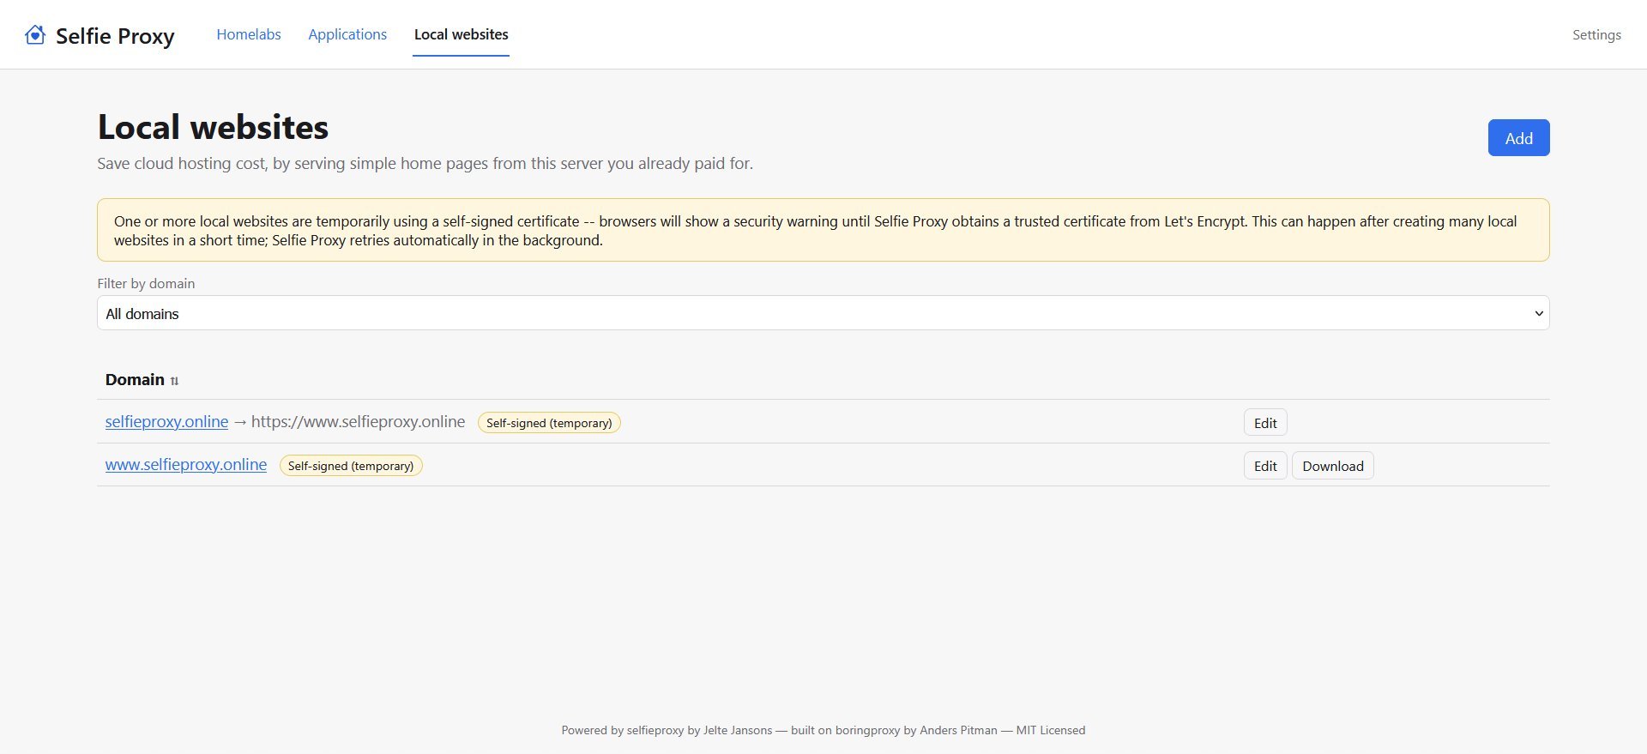Go to Settings in the top bar
This screenshot has width=1647, height=754.
click(1596, 35)
